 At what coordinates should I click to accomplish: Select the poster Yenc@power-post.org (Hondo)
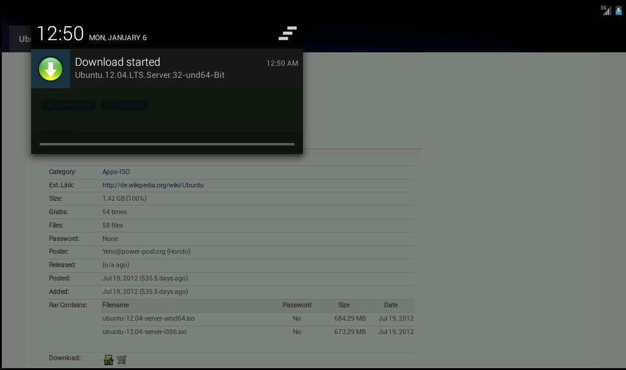(x=146, y=251)
